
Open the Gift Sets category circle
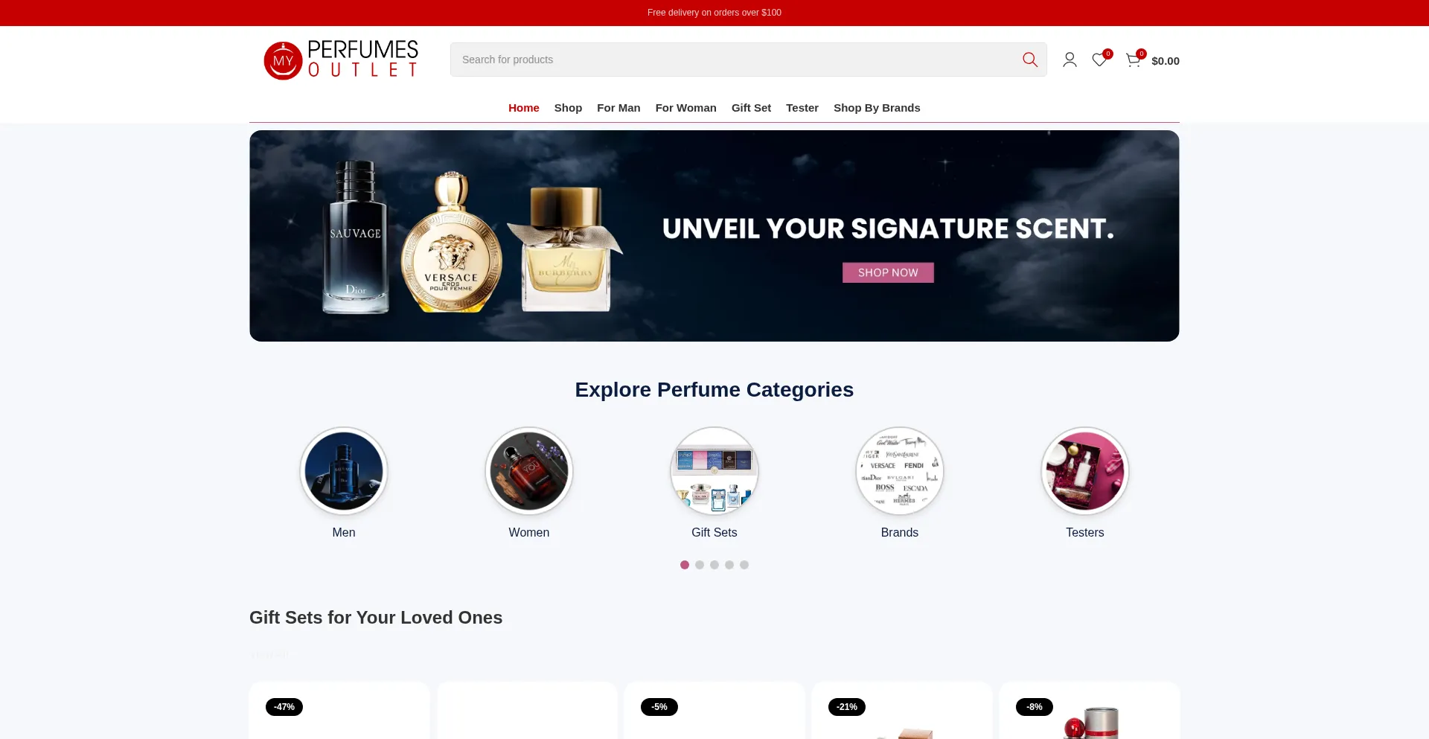(x=714, y=471)
